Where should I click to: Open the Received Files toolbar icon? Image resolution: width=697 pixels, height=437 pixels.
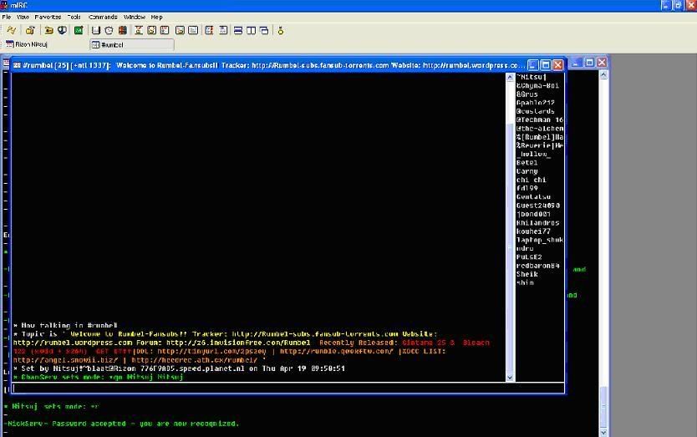180,30
